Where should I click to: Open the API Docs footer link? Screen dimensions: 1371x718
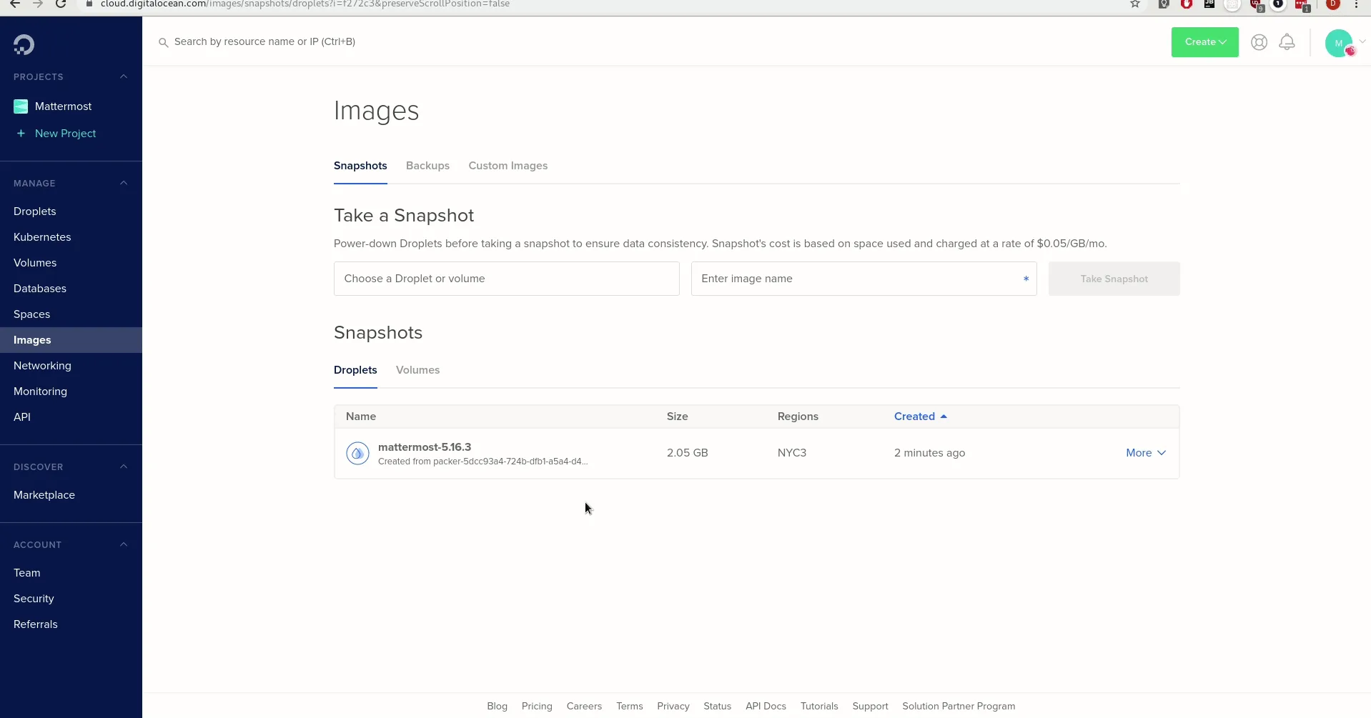766,706
